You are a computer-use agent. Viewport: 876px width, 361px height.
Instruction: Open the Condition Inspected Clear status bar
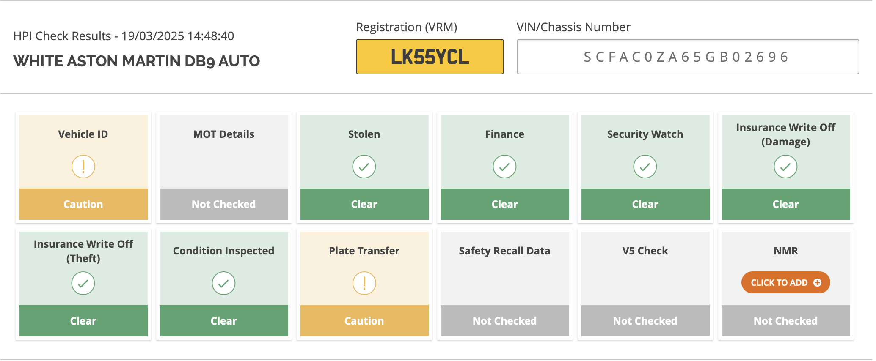point(224,321)
